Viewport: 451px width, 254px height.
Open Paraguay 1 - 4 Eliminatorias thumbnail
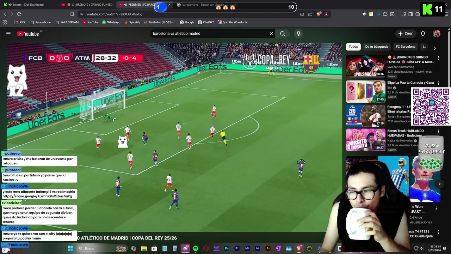(x=365, y=116)
